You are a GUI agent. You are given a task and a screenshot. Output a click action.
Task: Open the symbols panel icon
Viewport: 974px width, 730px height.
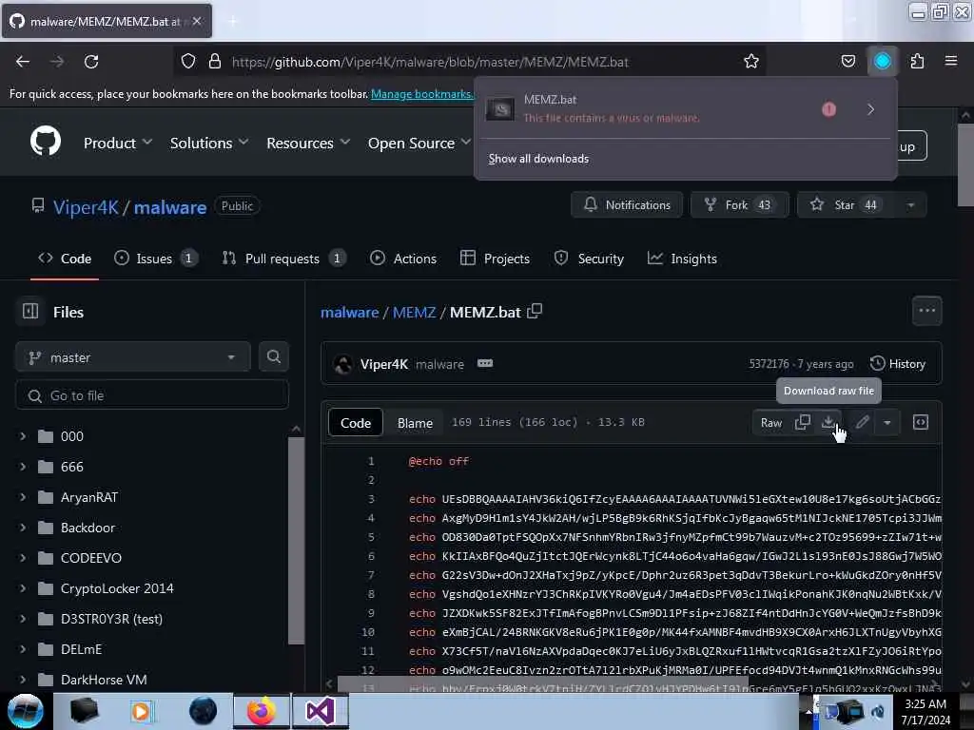point(921,422)
